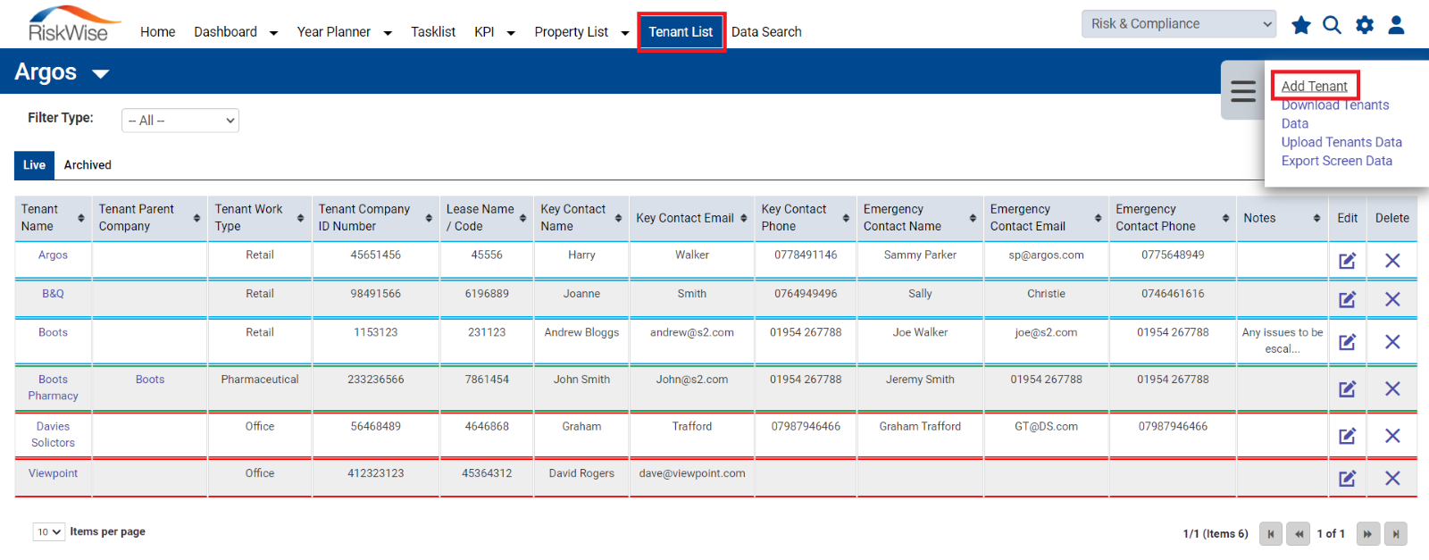Click the 'Any issues to be escal...' note
This screenshot has width=1429, height=560.
point(1282,340)
